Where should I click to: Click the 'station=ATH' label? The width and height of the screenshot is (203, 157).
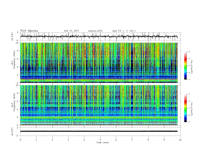pyautogui.click(x=95, y=31)
